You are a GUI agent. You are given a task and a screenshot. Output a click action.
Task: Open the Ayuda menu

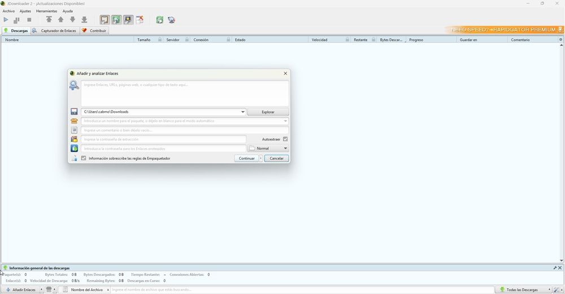pos(67,11)
